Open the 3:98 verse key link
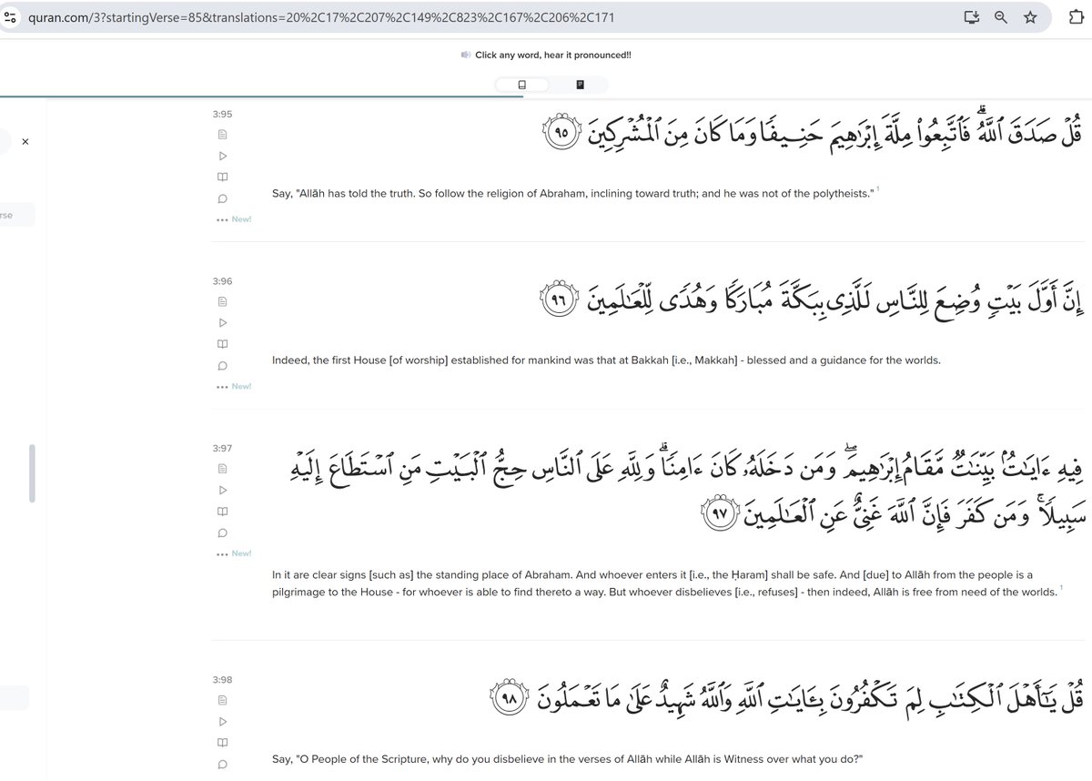 [x=223, y=680]
